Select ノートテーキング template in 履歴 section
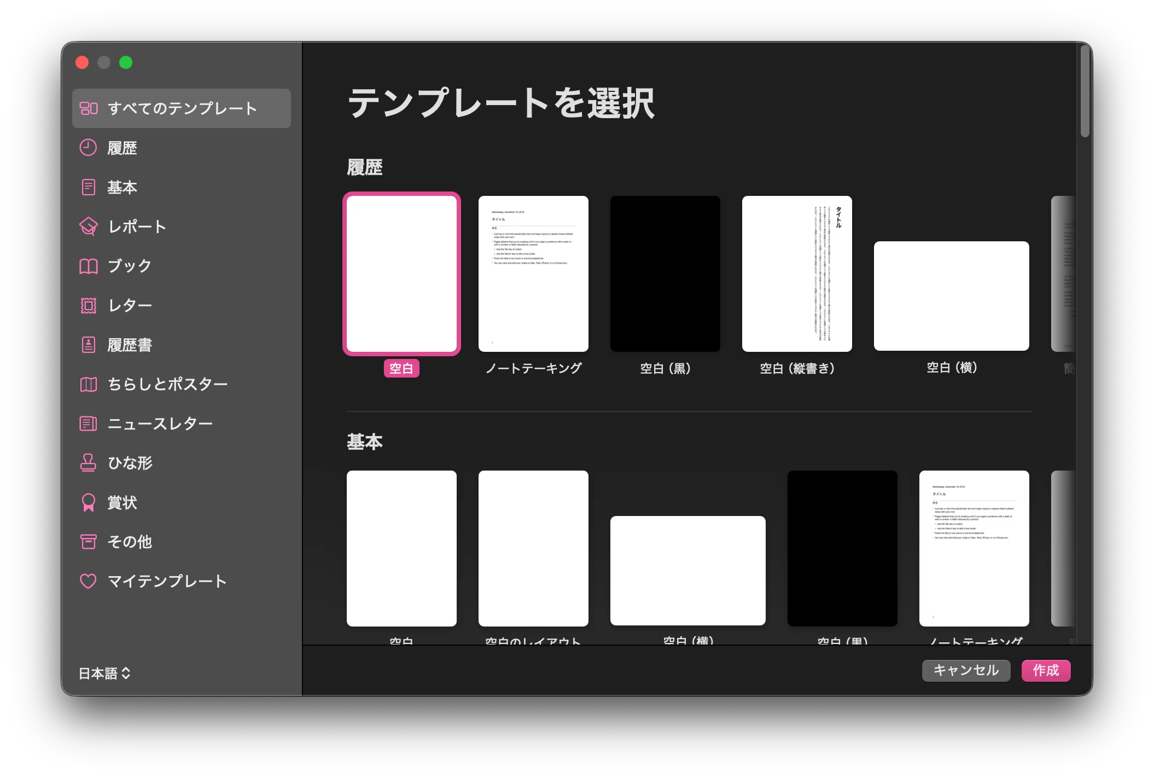 (x=533, y=274)
